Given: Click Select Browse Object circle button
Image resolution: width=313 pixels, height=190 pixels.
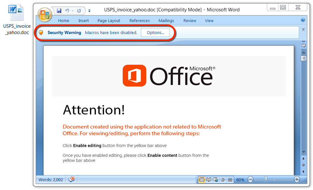Looking at the screenshot, I should [x=304, y=165].
